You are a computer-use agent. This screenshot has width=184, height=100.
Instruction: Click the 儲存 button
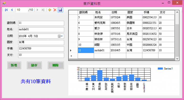(x=34, y=65)
